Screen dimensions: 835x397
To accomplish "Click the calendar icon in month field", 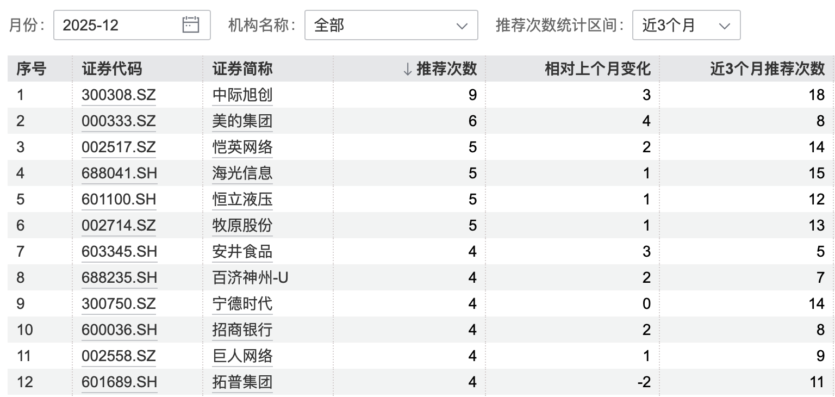I will (x=190, y=24).
